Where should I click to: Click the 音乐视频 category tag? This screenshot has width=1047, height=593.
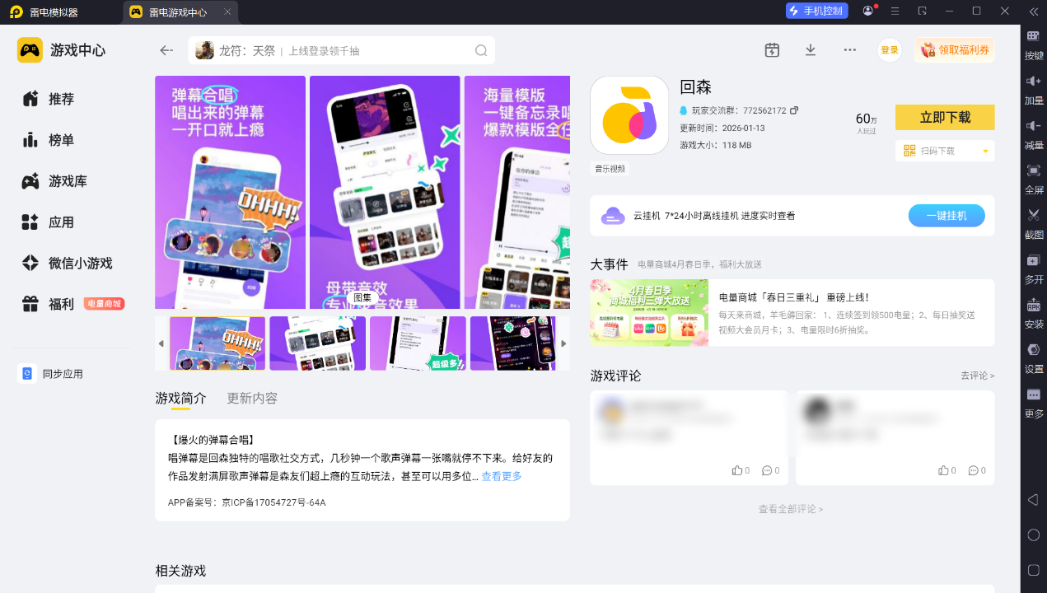click(610, 168)
